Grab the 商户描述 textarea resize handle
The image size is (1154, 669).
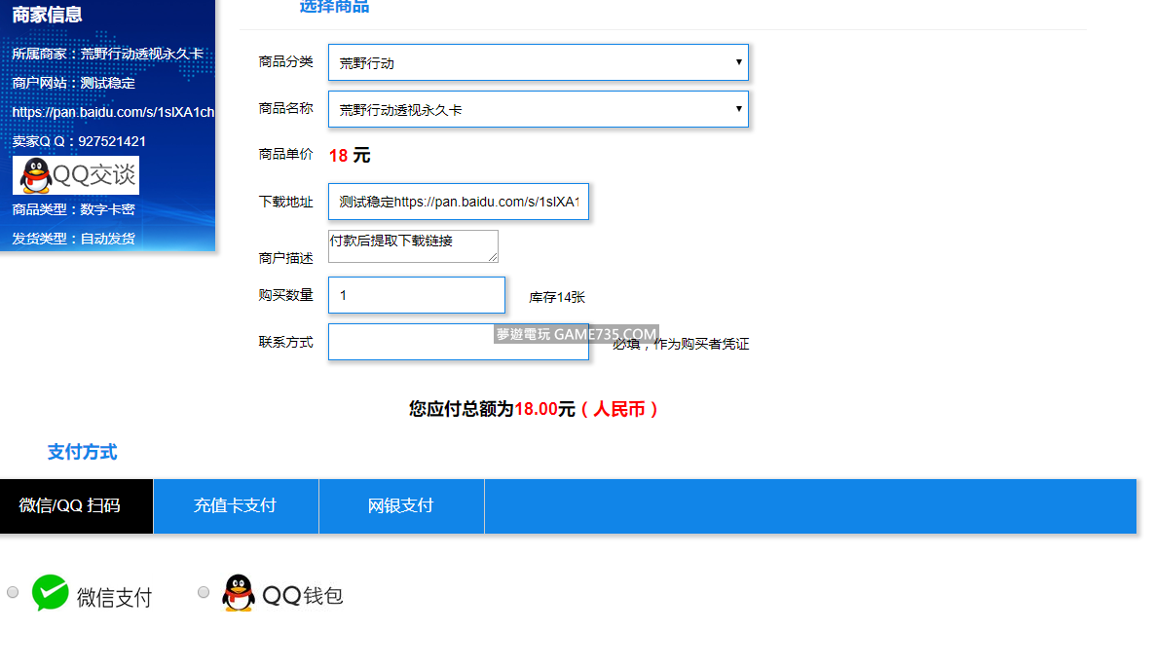tap(493, 257)
